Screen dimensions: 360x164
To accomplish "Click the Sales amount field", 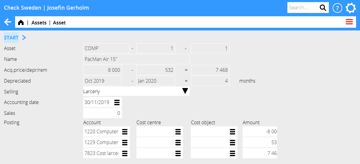I will click(102, 113).
